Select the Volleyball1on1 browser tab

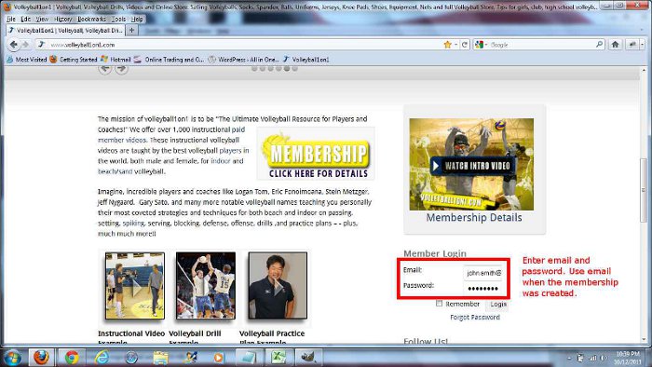(66, 31)
